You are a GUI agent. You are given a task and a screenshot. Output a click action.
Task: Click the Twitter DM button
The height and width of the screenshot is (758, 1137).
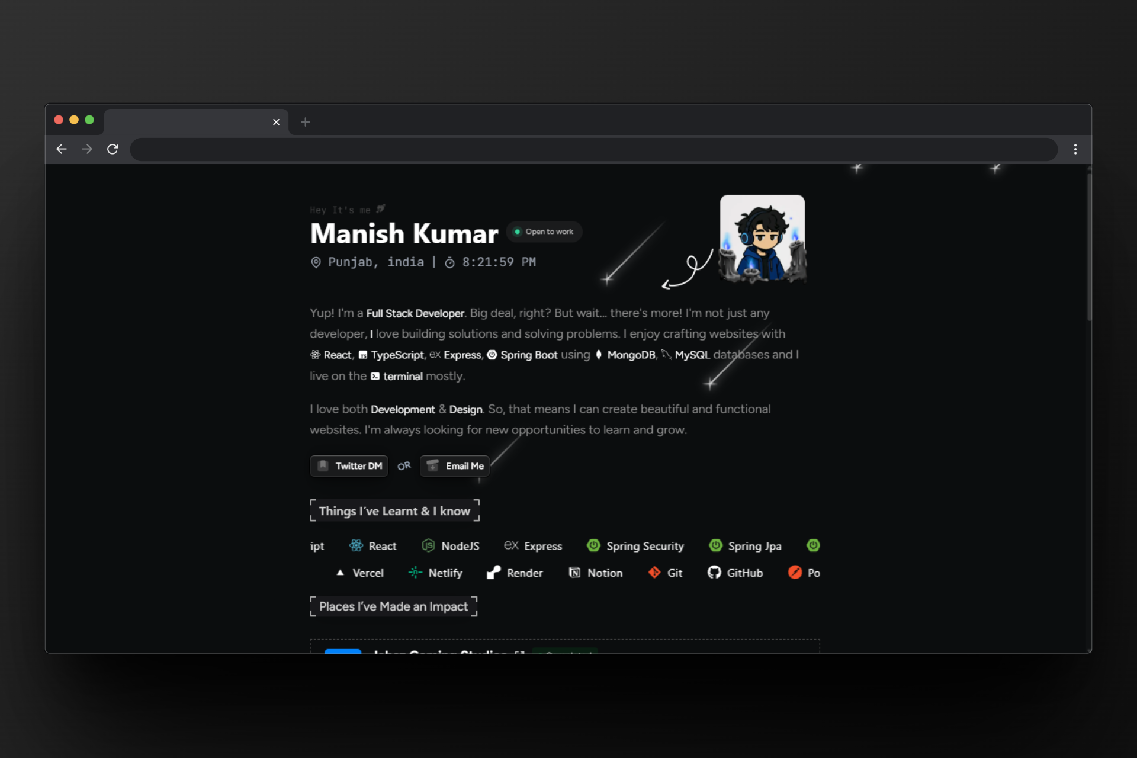(x=349, y=466)
